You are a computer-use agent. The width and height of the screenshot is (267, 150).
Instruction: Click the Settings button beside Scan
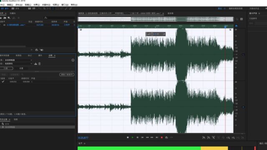[x=21, y=68]
